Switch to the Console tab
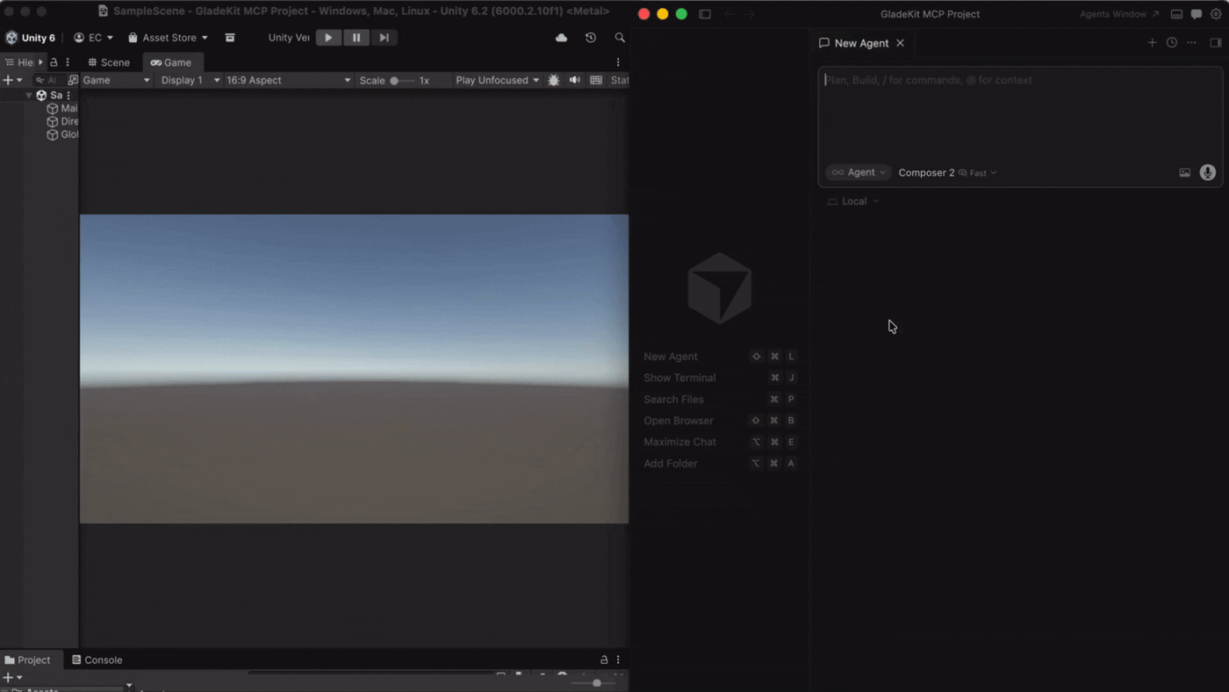Screen dimensions: 1229x692 [x=97, y=660]
